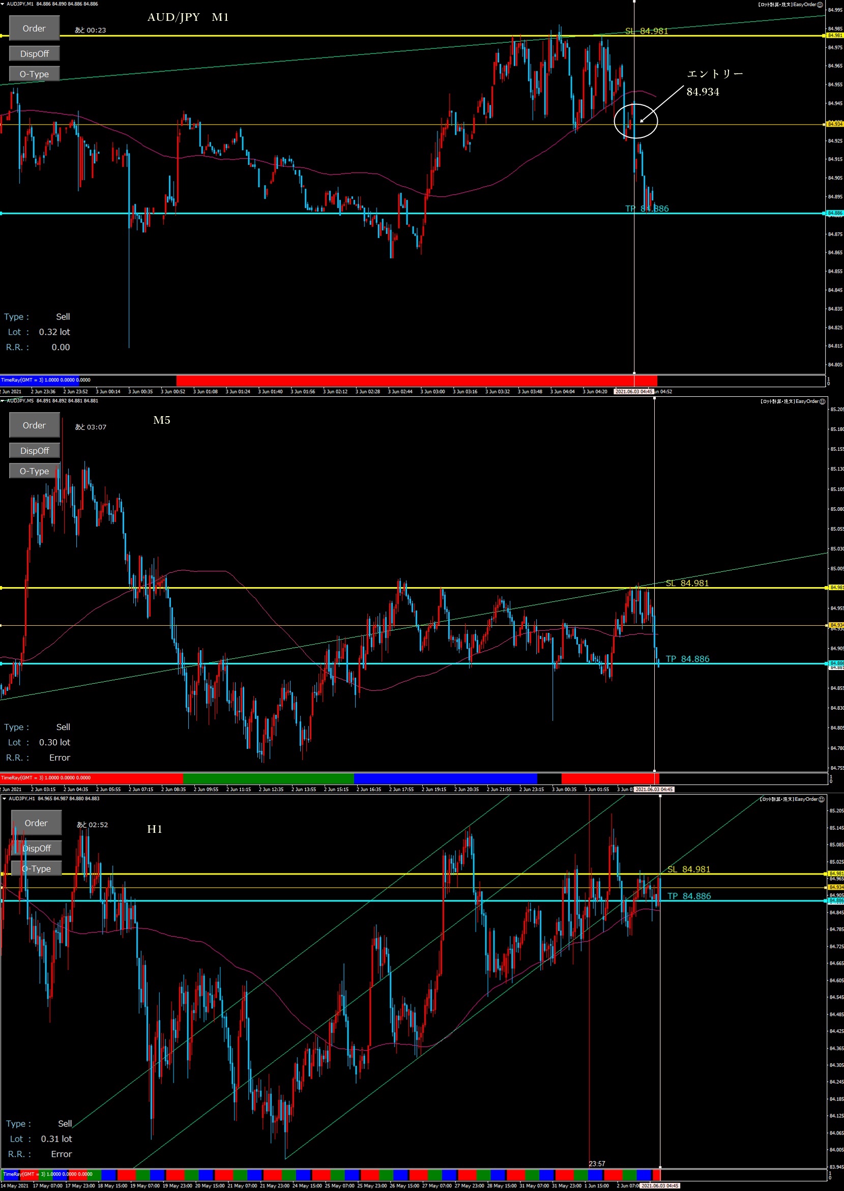The image size is (844, 1191).
Task: Click the red TimeRay session bar under M1 chart
Action: (416, 380)
